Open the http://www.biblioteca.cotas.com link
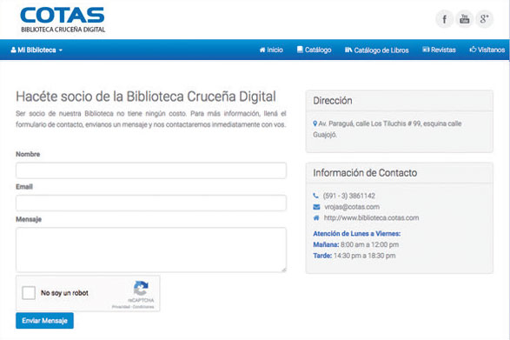This screenshot has height=340, width=510. [x=371, y=218]
